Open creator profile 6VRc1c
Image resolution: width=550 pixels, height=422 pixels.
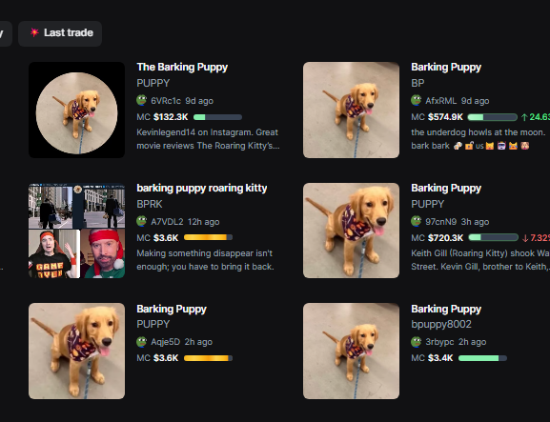coord(166,101)
